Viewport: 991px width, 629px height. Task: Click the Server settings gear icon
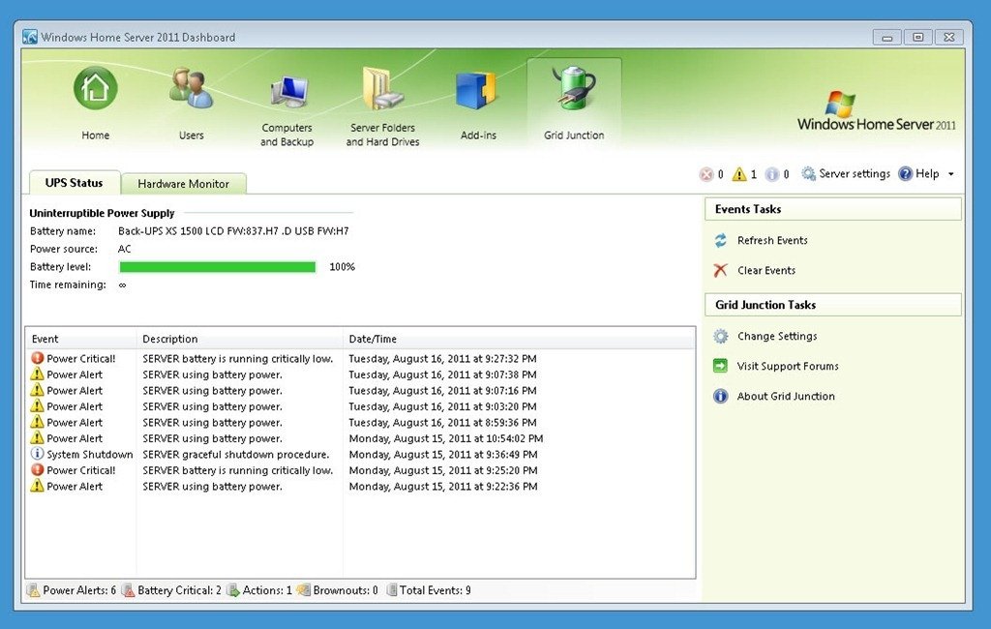pyautogui.click(x=808, y=173)
